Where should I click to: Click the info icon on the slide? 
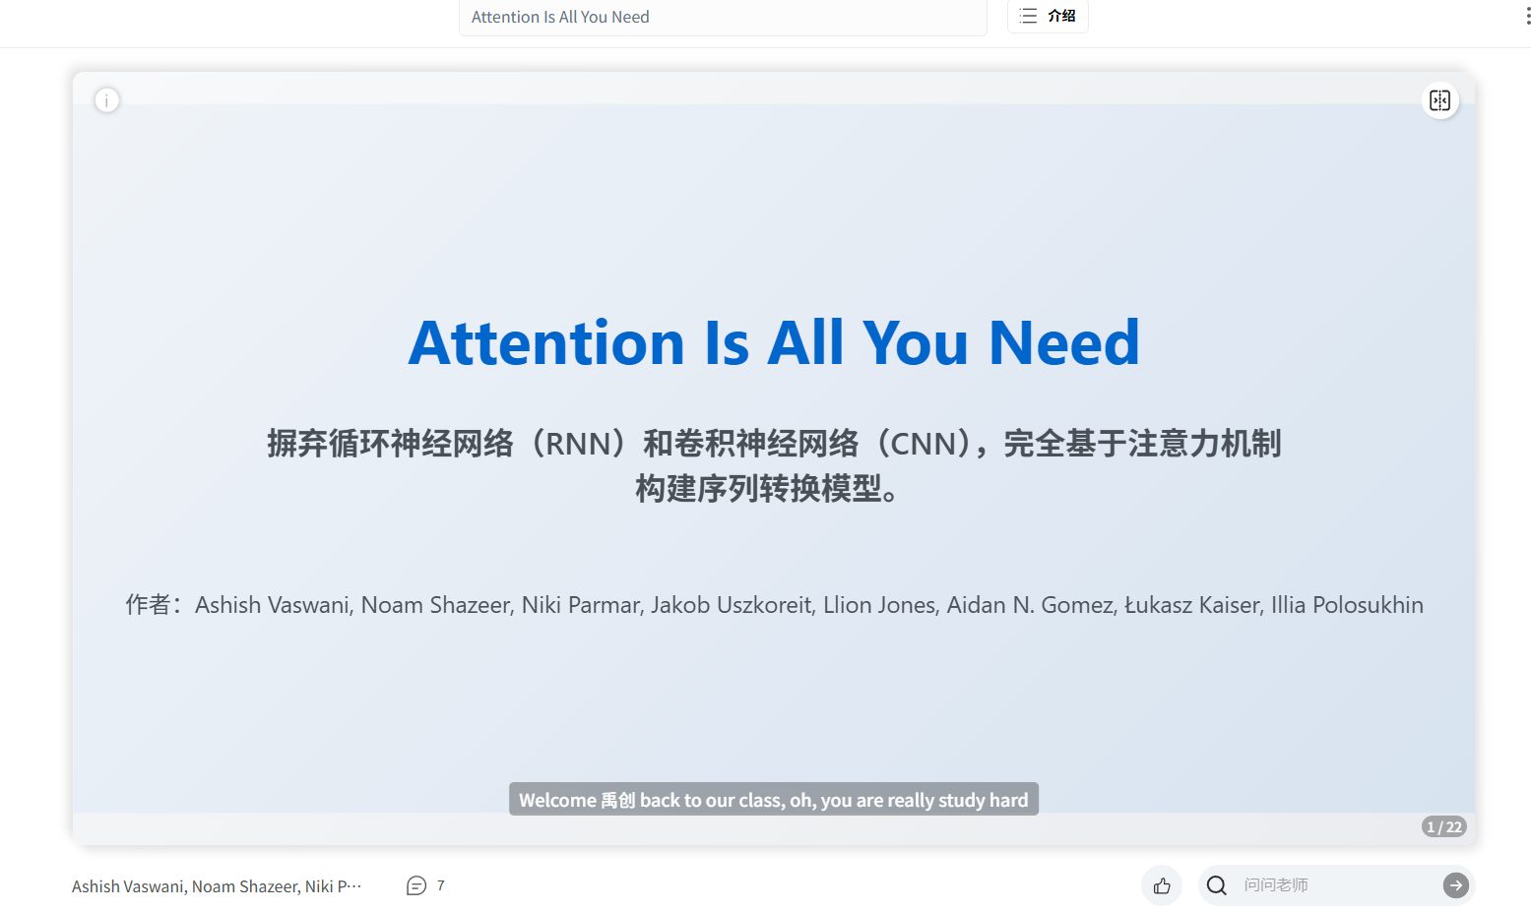pos(107,100)
